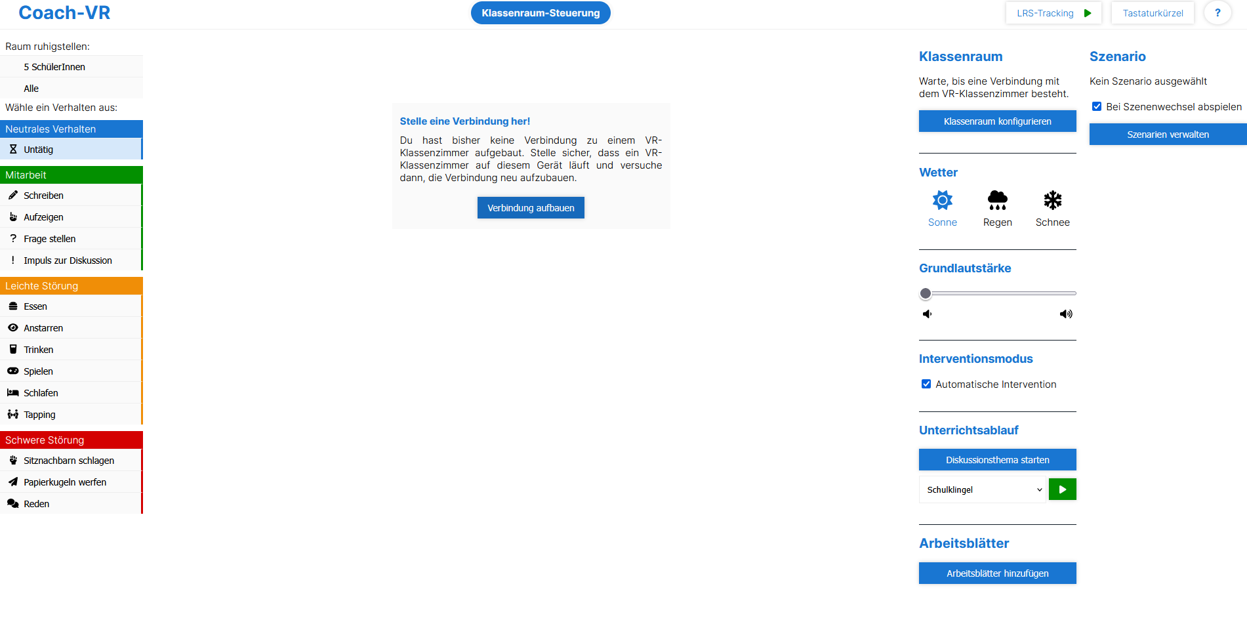Click the Szenarien verwalten button
Screen dimensions: 1247x622
click(x=1168, y=135)
